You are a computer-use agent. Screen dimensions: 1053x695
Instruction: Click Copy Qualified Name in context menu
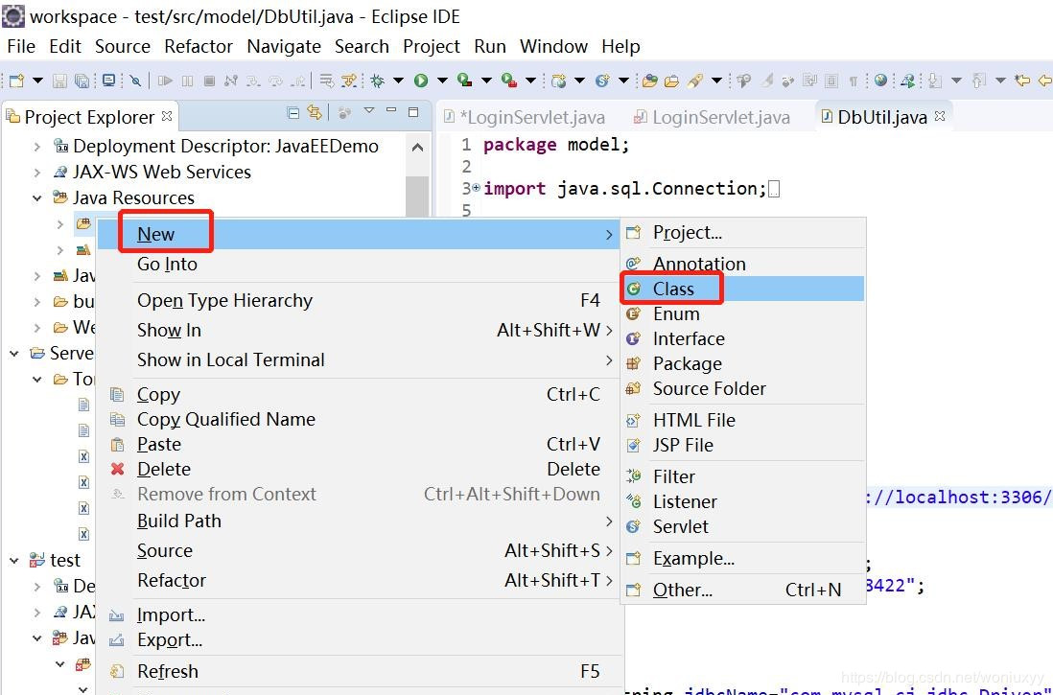coord(360,419)
